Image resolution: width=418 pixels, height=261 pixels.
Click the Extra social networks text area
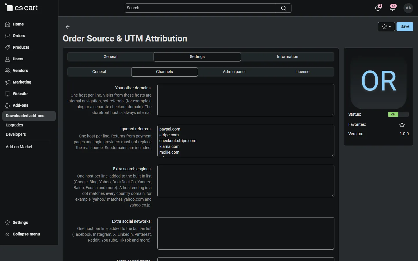246,233
